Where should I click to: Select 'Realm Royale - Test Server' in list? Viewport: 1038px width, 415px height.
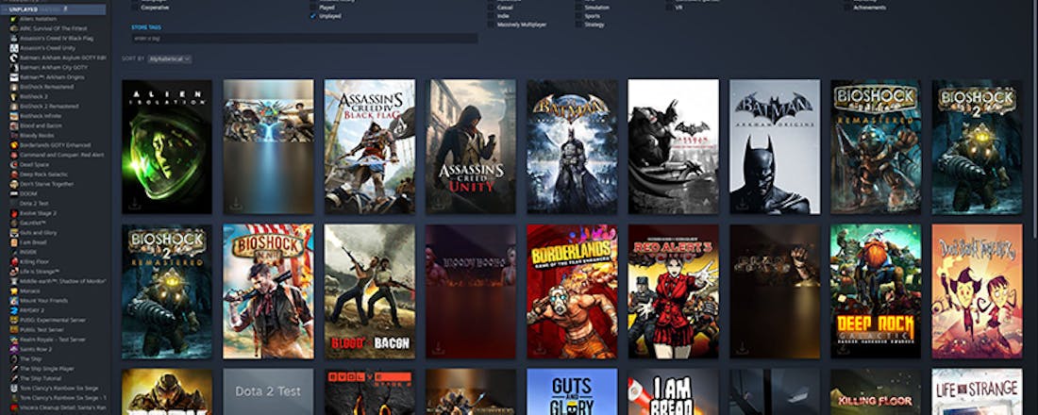point(53,339)
